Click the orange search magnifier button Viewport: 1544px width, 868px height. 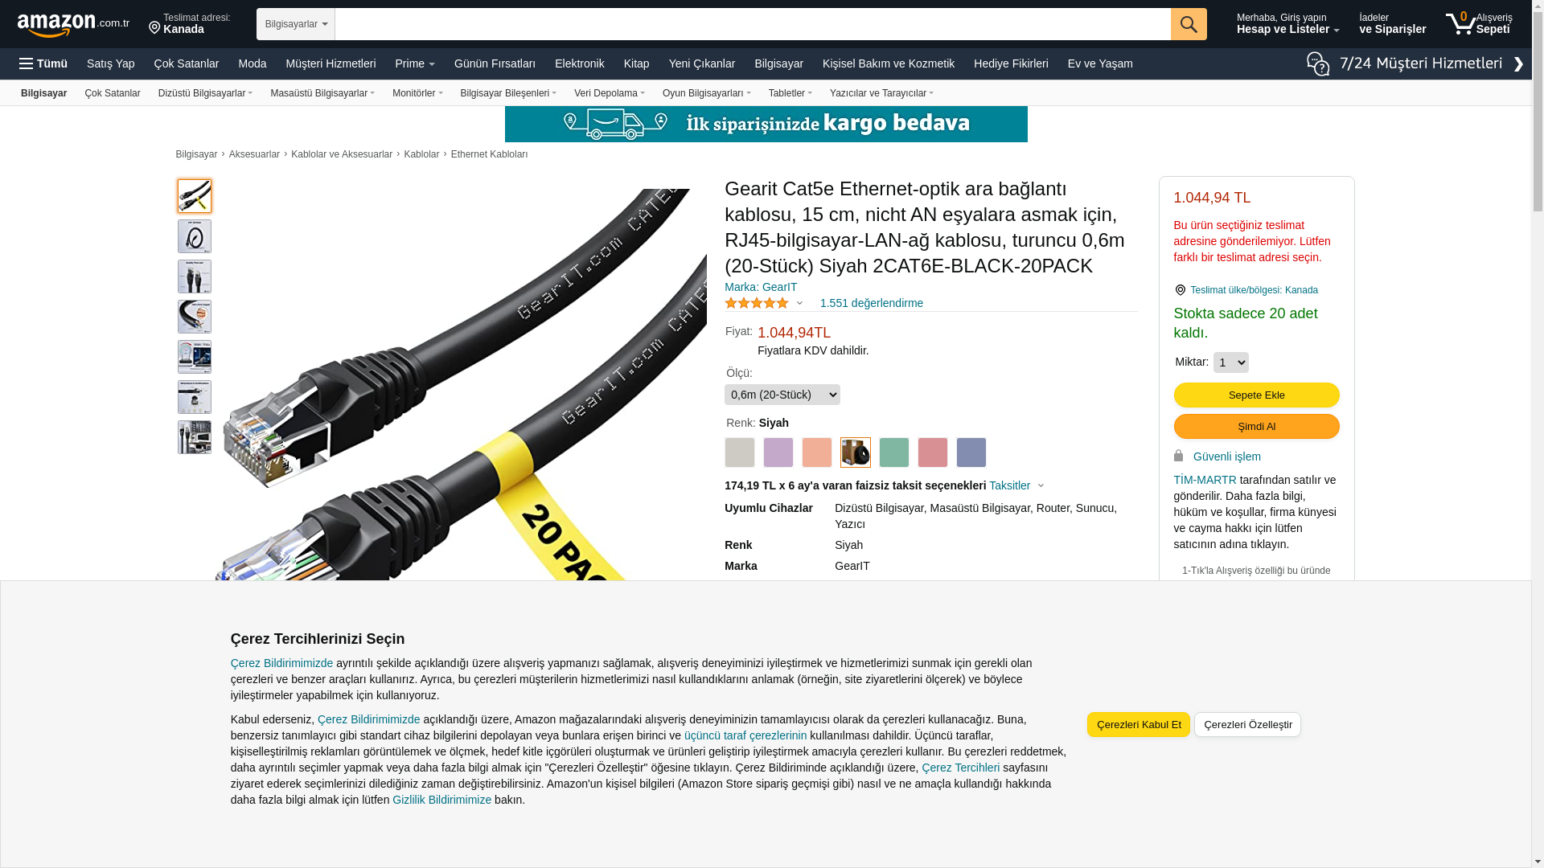point(1189,24)
